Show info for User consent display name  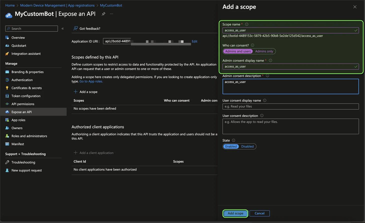click(x=265, y=100)
